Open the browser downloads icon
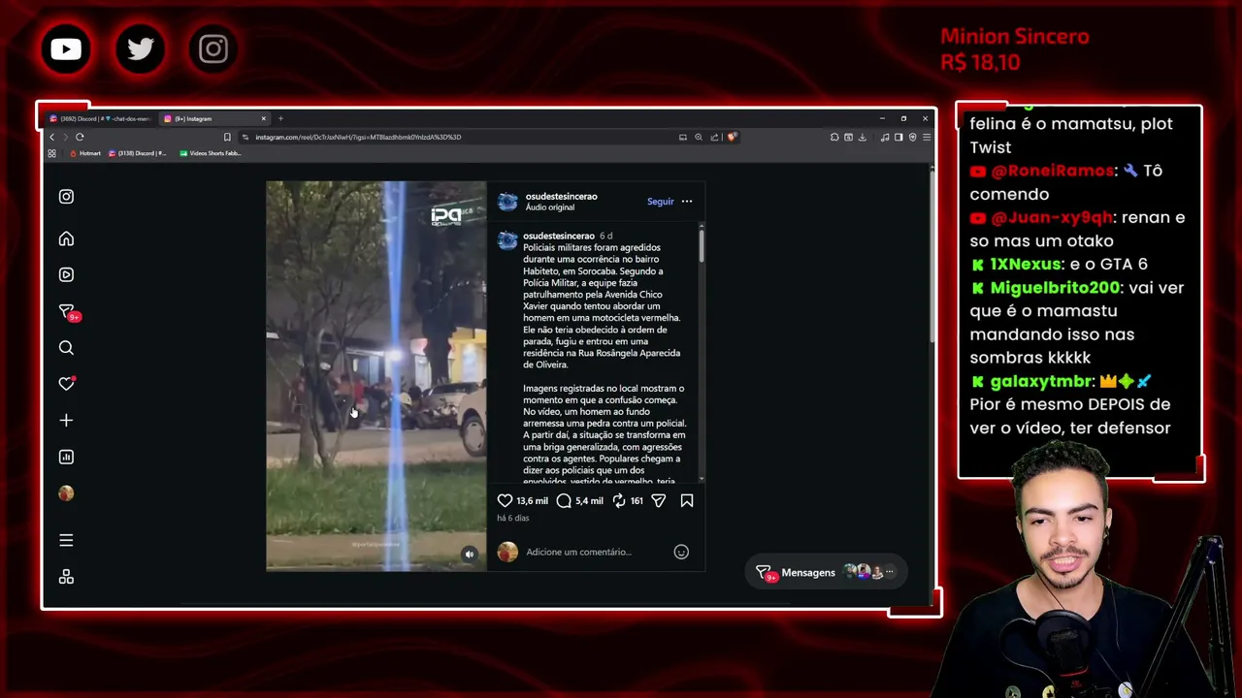This screenshot has height=698, width=1242. tap(862, 137)
